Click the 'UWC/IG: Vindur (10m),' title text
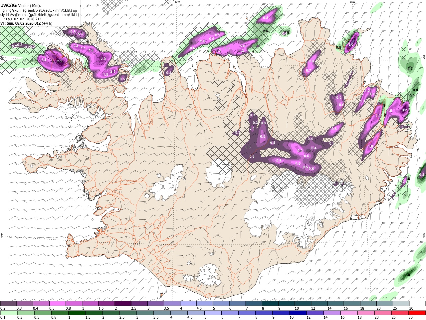The width and height of the screenshot is (426, 320). click(x=21, y=6)
